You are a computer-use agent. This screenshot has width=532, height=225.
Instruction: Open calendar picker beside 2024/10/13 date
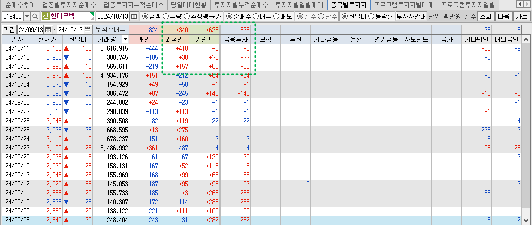point(134,16)
